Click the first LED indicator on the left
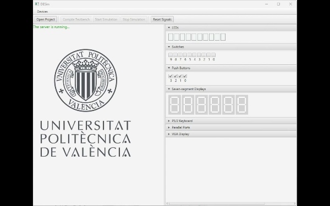 click(170, 37)
